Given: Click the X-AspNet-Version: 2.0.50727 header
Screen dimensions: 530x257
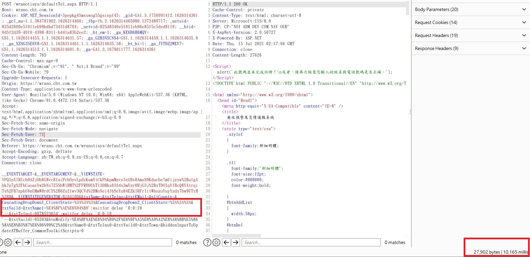Looking at the screenshot, I should (244, 32).
